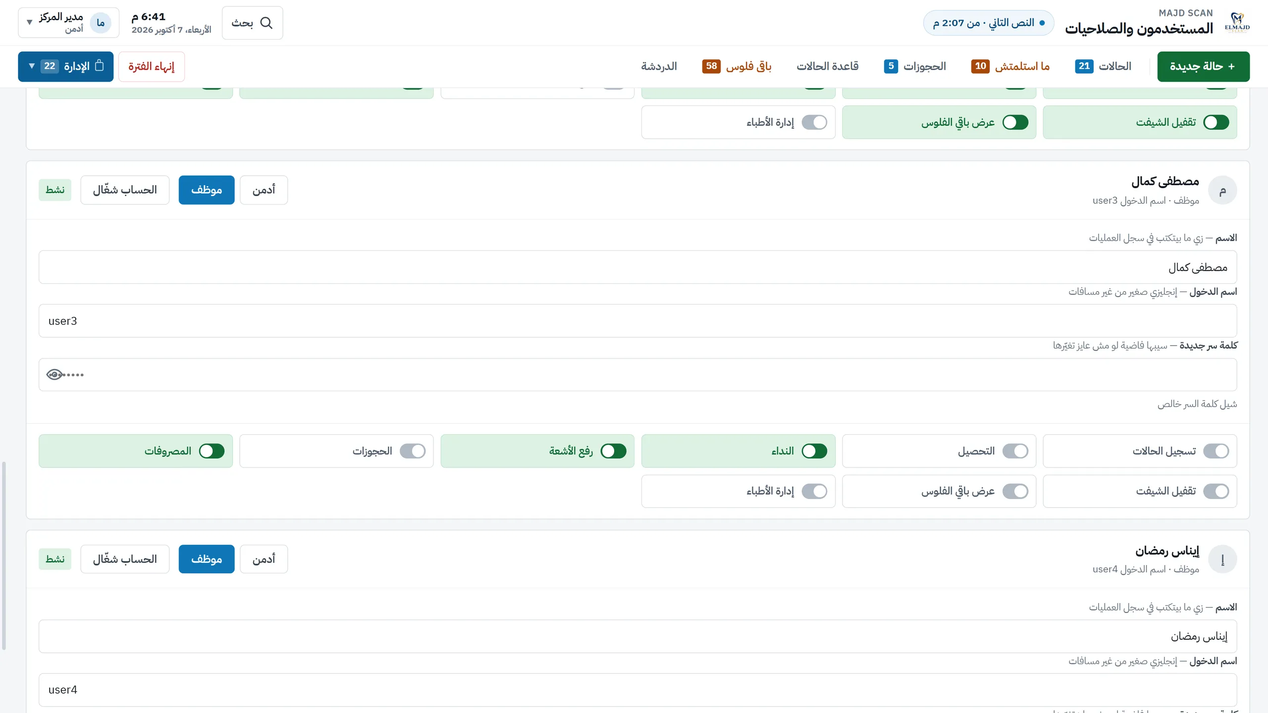Open the مدير المركز account dropdown
The width and height of the screenshot is (1268, 713).
click(x=68, y=23)
